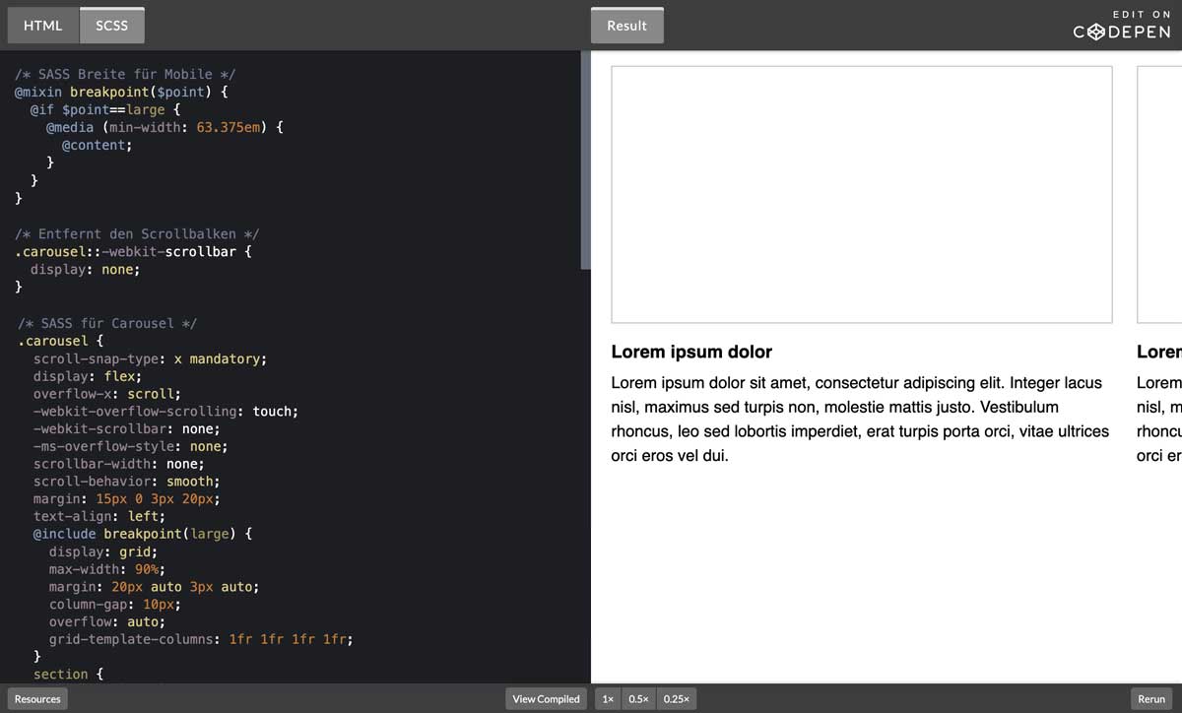Click the first card's Lorem ipsum paragraph
This screenshot has height=713, width=1182.
[860, 419]
